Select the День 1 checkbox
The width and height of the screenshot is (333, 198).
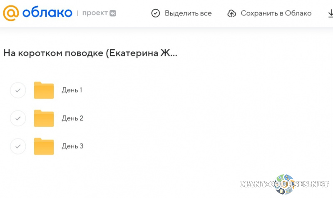(x=18, y=90)
